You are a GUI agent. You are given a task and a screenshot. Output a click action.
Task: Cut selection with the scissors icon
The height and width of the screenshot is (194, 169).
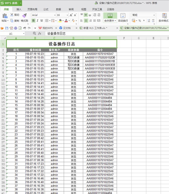point(12,15)
